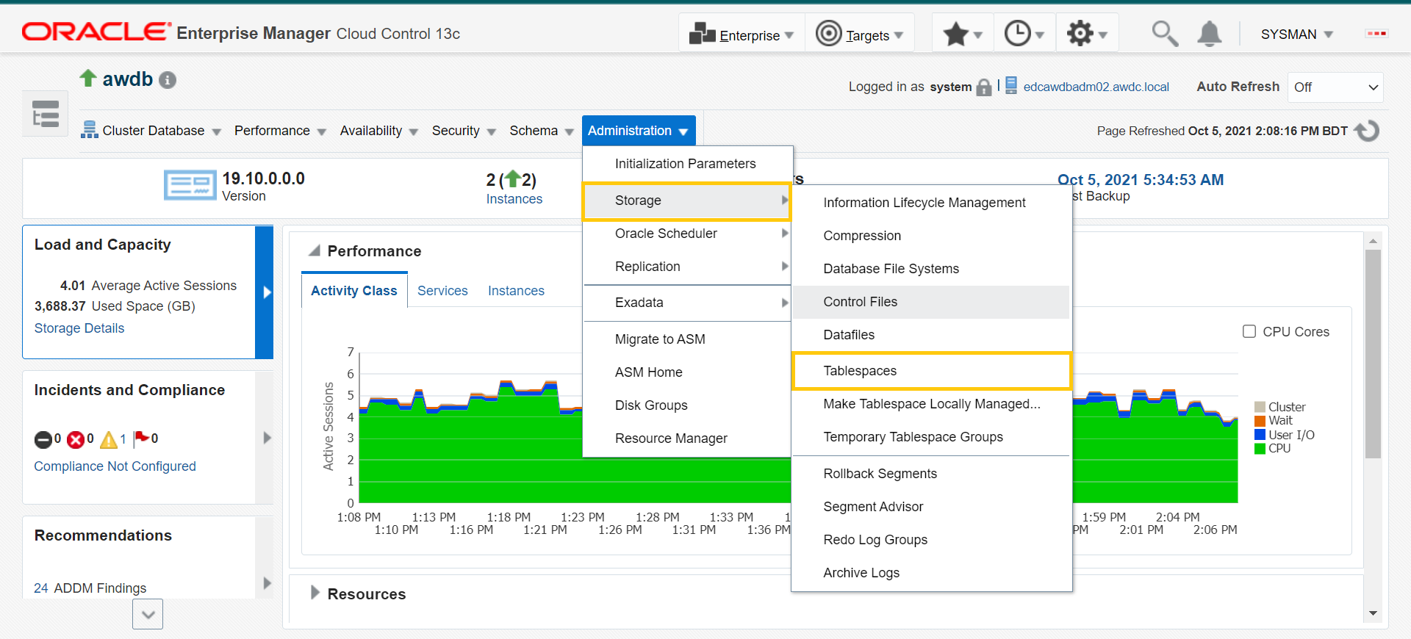The width and height of the screenshot is (1411, 639).
Task: Expand the Resources section
Action: click(315, 593)
